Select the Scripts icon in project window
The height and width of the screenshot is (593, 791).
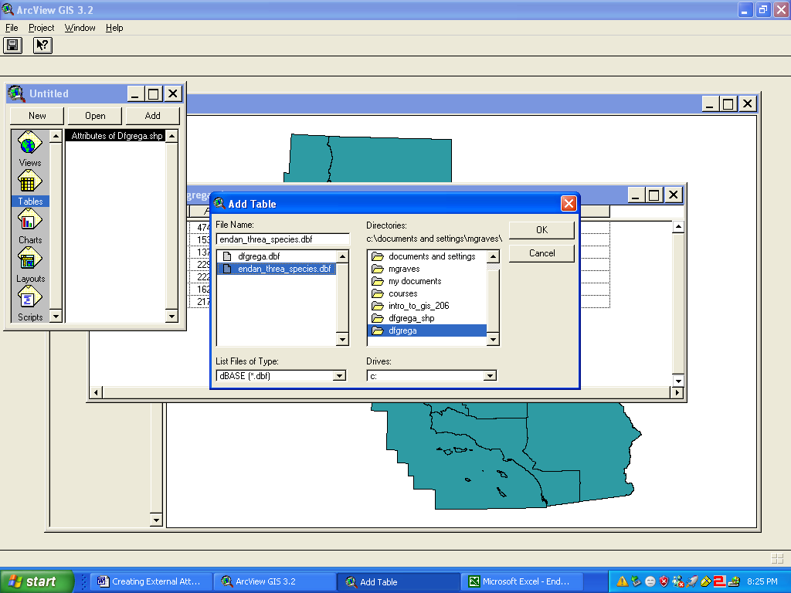pyautogui.click(x=30, y=297)
